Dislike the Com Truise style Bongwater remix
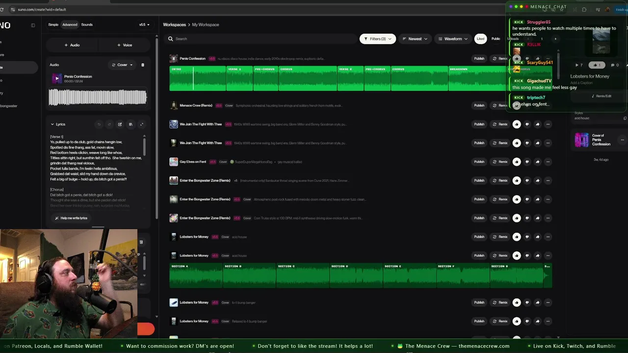The width and height of the screenshot is (628, 353). point(527,218)
